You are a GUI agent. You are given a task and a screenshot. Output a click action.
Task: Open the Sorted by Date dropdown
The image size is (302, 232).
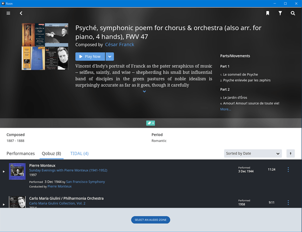(253, 154)
